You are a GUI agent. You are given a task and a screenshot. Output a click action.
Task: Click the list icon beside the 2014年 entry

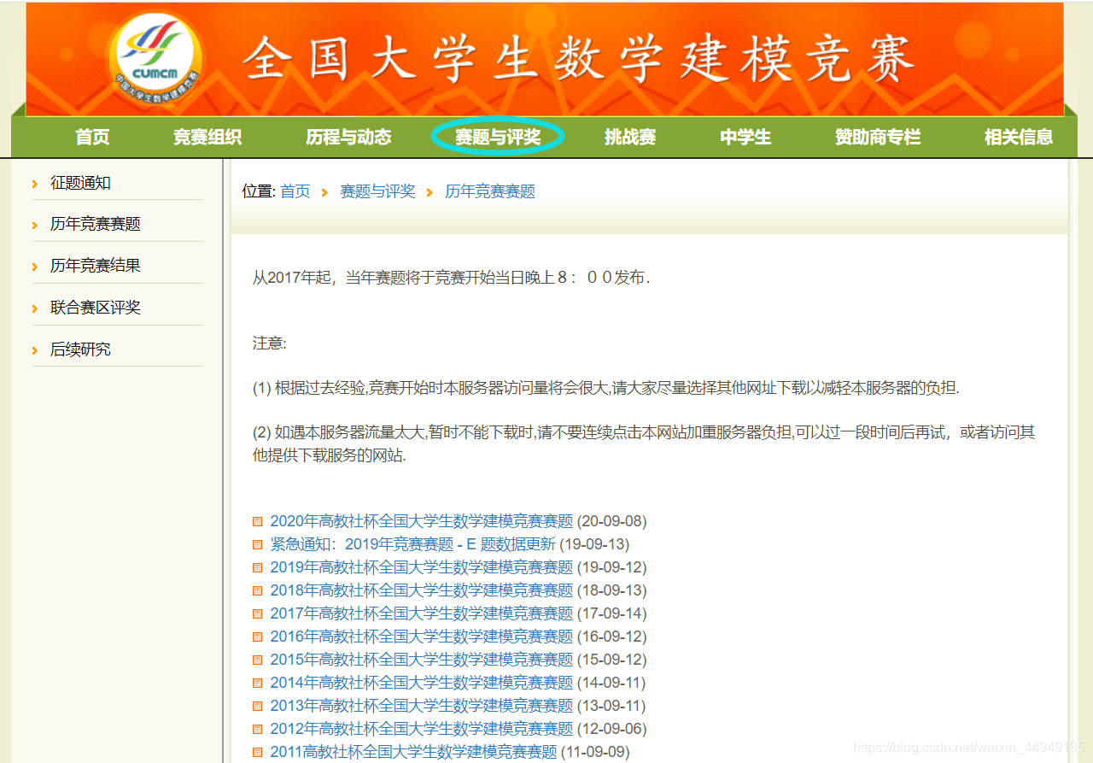coord(258,683)
